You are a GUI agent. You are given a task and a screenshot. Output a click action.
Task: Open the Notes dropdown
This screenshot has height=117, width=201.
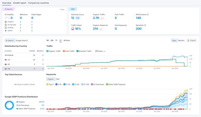coord(100,51)
